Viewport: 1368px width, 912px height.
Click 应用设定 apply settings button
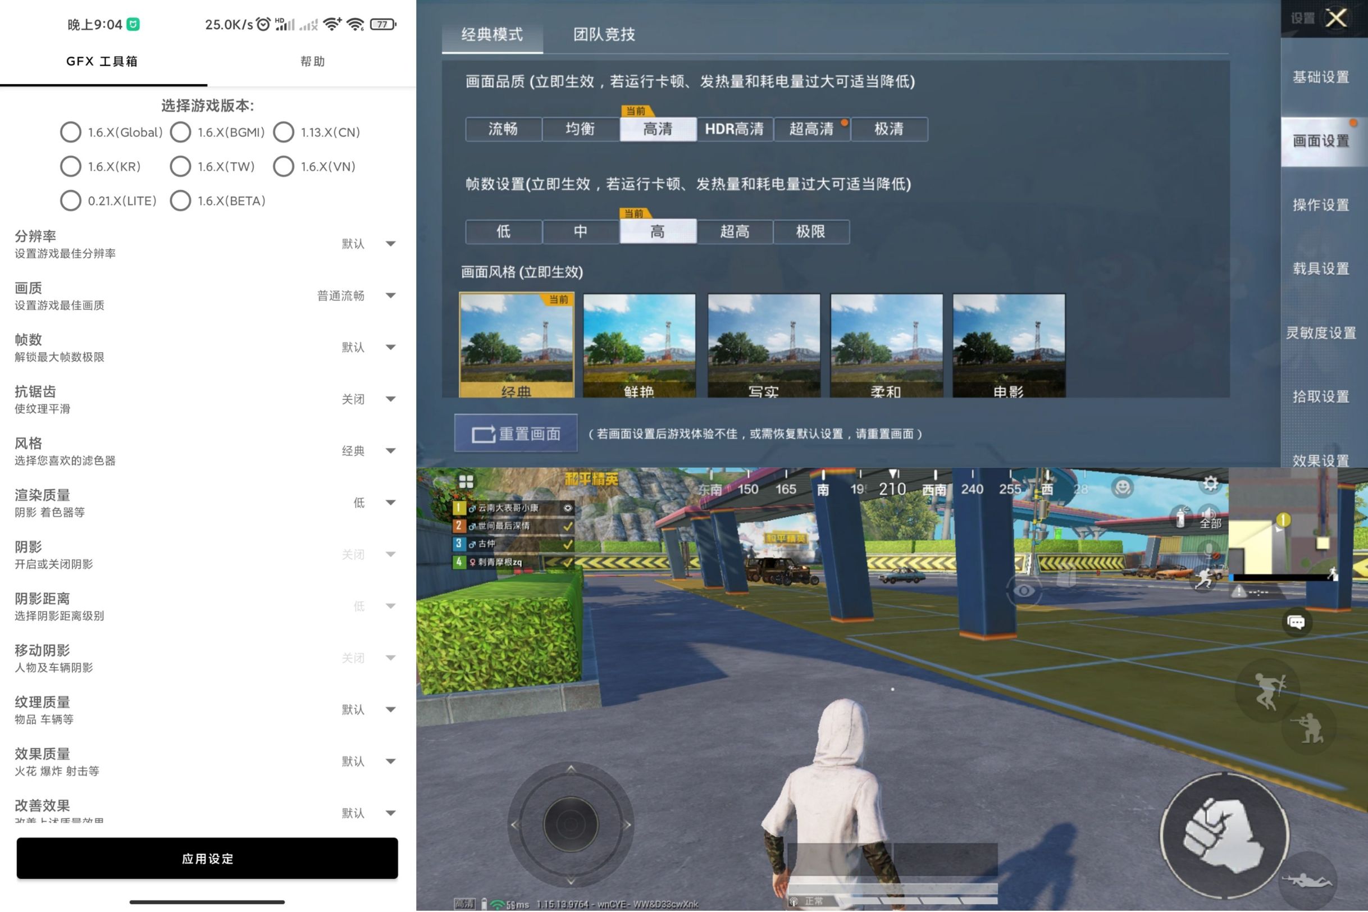[208, 858]
